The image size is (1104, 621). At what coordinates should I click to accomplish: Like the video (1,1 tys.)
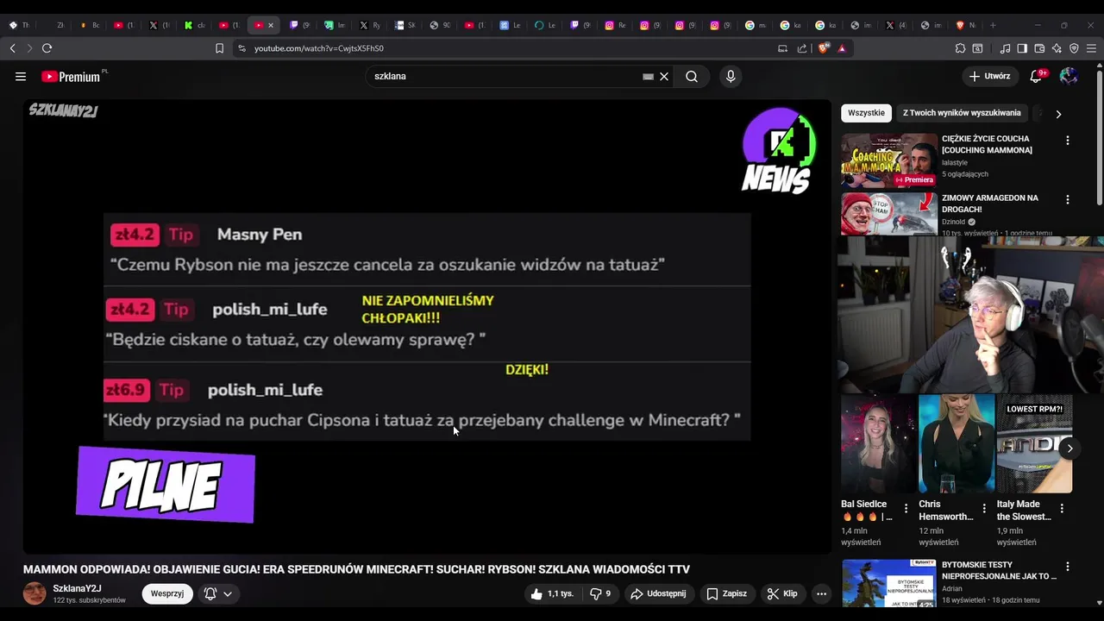552,593
